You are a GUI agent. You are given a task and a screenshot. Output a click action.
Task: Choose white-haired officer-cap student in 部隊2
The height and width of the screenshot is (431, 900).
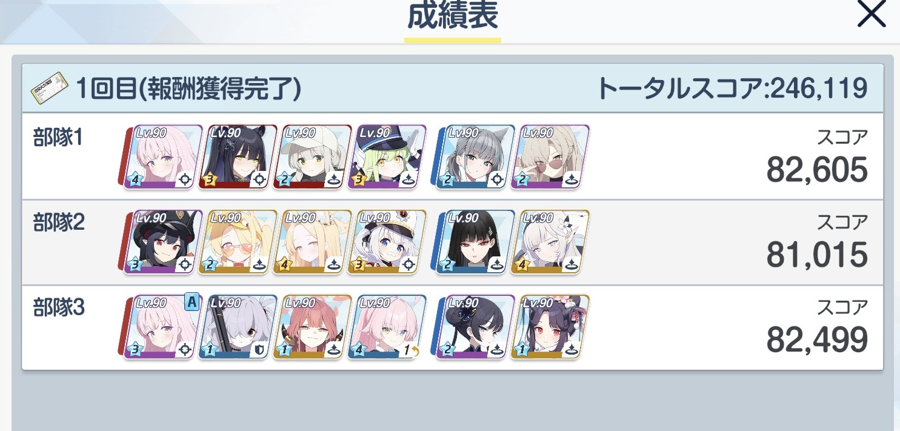[387, 242]
